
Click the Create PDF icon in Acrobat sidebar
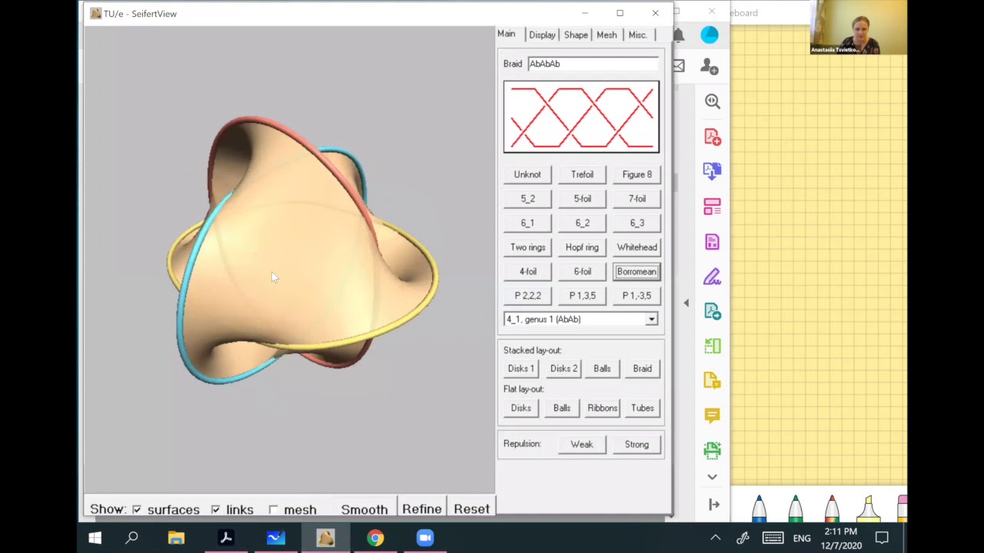[712, 137]
